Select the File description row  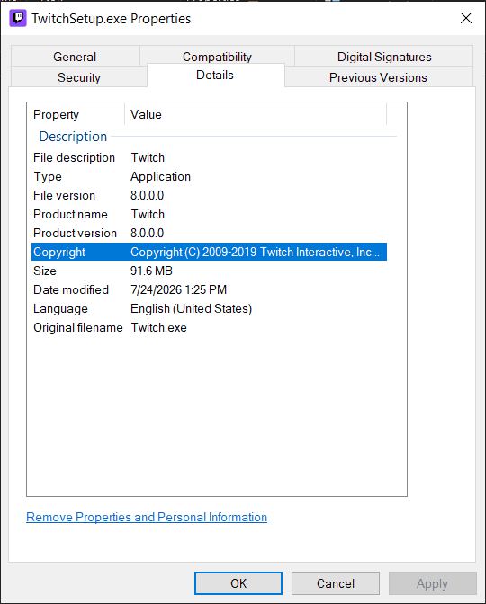pos(209,157)
